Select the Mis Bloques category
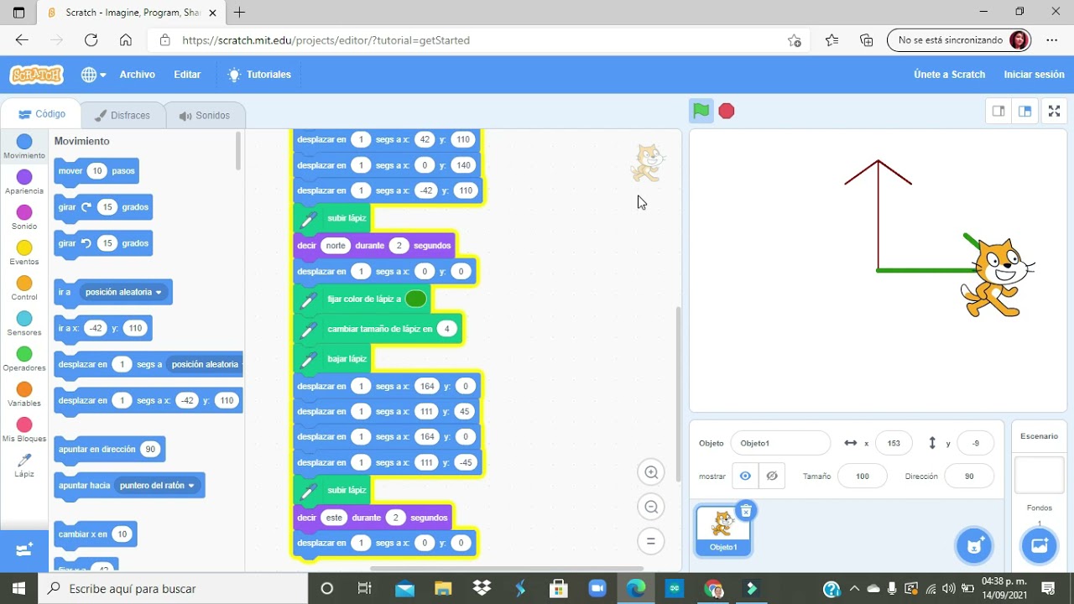 click(24, 430)
